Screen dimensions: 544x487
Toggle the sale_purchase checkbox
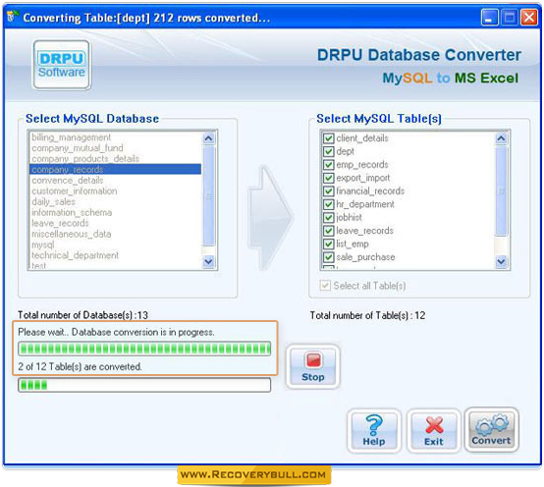[x=329, y=257]
